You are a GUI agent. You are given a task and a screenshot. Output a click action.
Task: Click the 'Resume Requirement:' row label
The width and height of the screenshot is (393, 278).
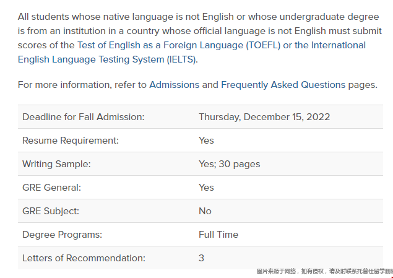pos(70,141)
